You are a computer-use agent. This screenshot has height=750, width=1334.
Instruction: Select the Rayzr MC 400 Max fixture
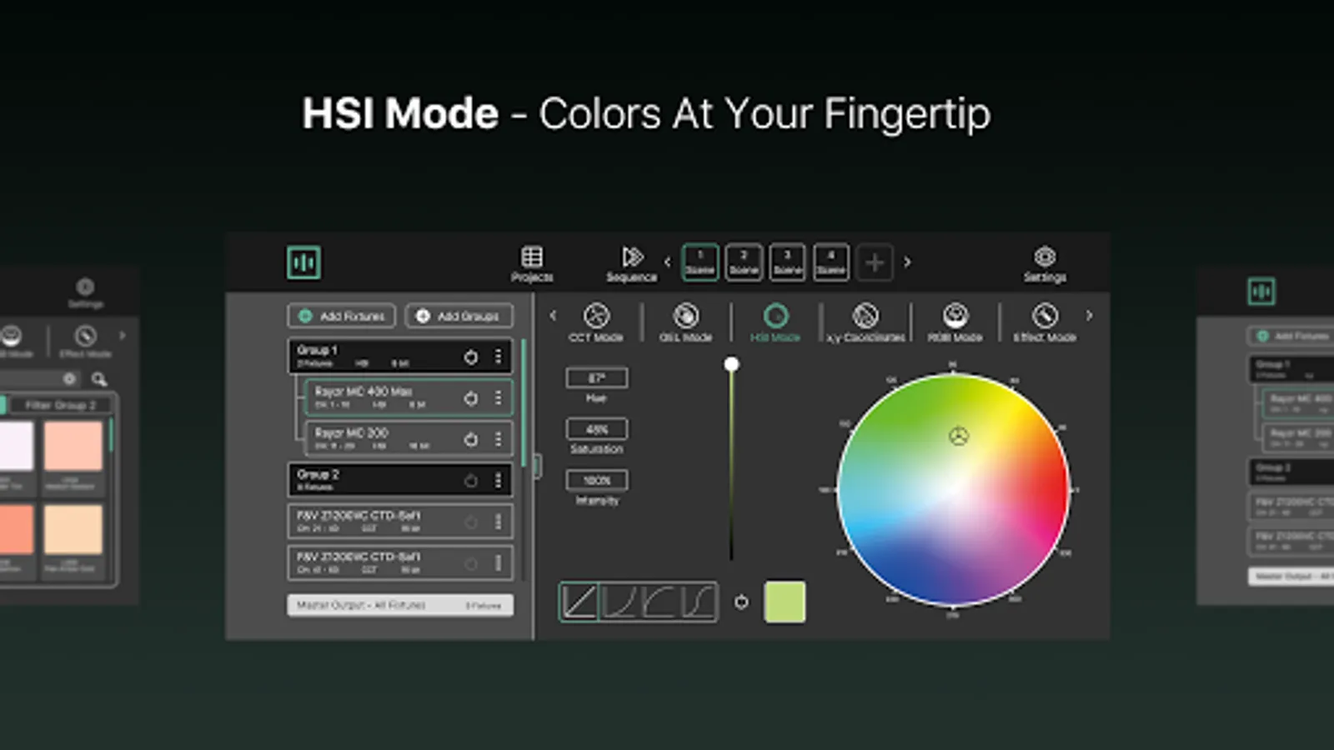point(409,398)
